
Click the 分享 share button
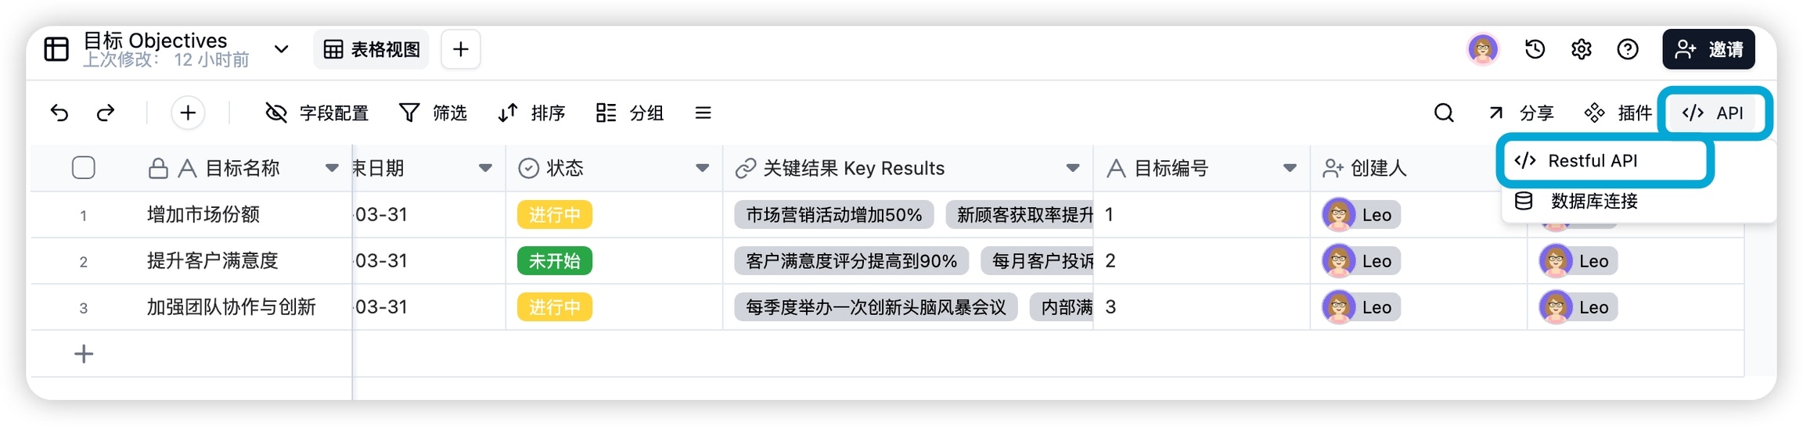(x=1520, y=113)
